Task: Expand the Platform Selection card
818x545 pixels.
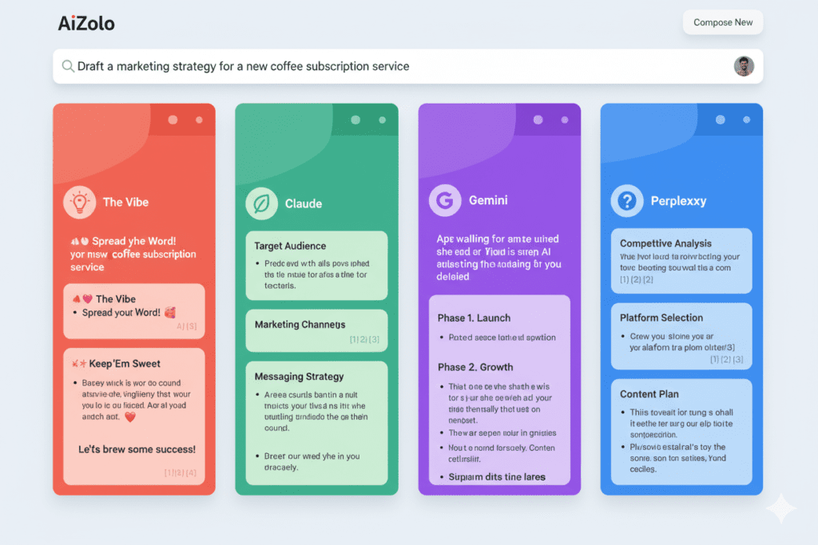Action: coord(681,336)
